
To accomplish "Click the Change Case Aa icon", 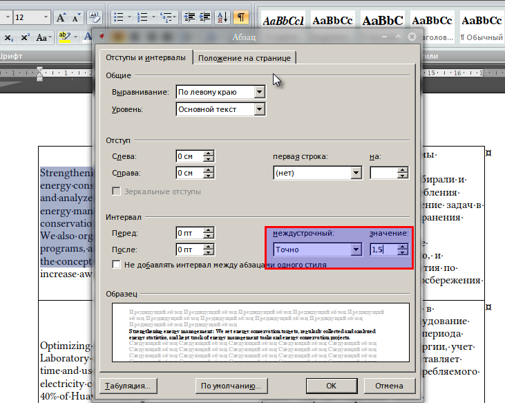I will (44, 37).
